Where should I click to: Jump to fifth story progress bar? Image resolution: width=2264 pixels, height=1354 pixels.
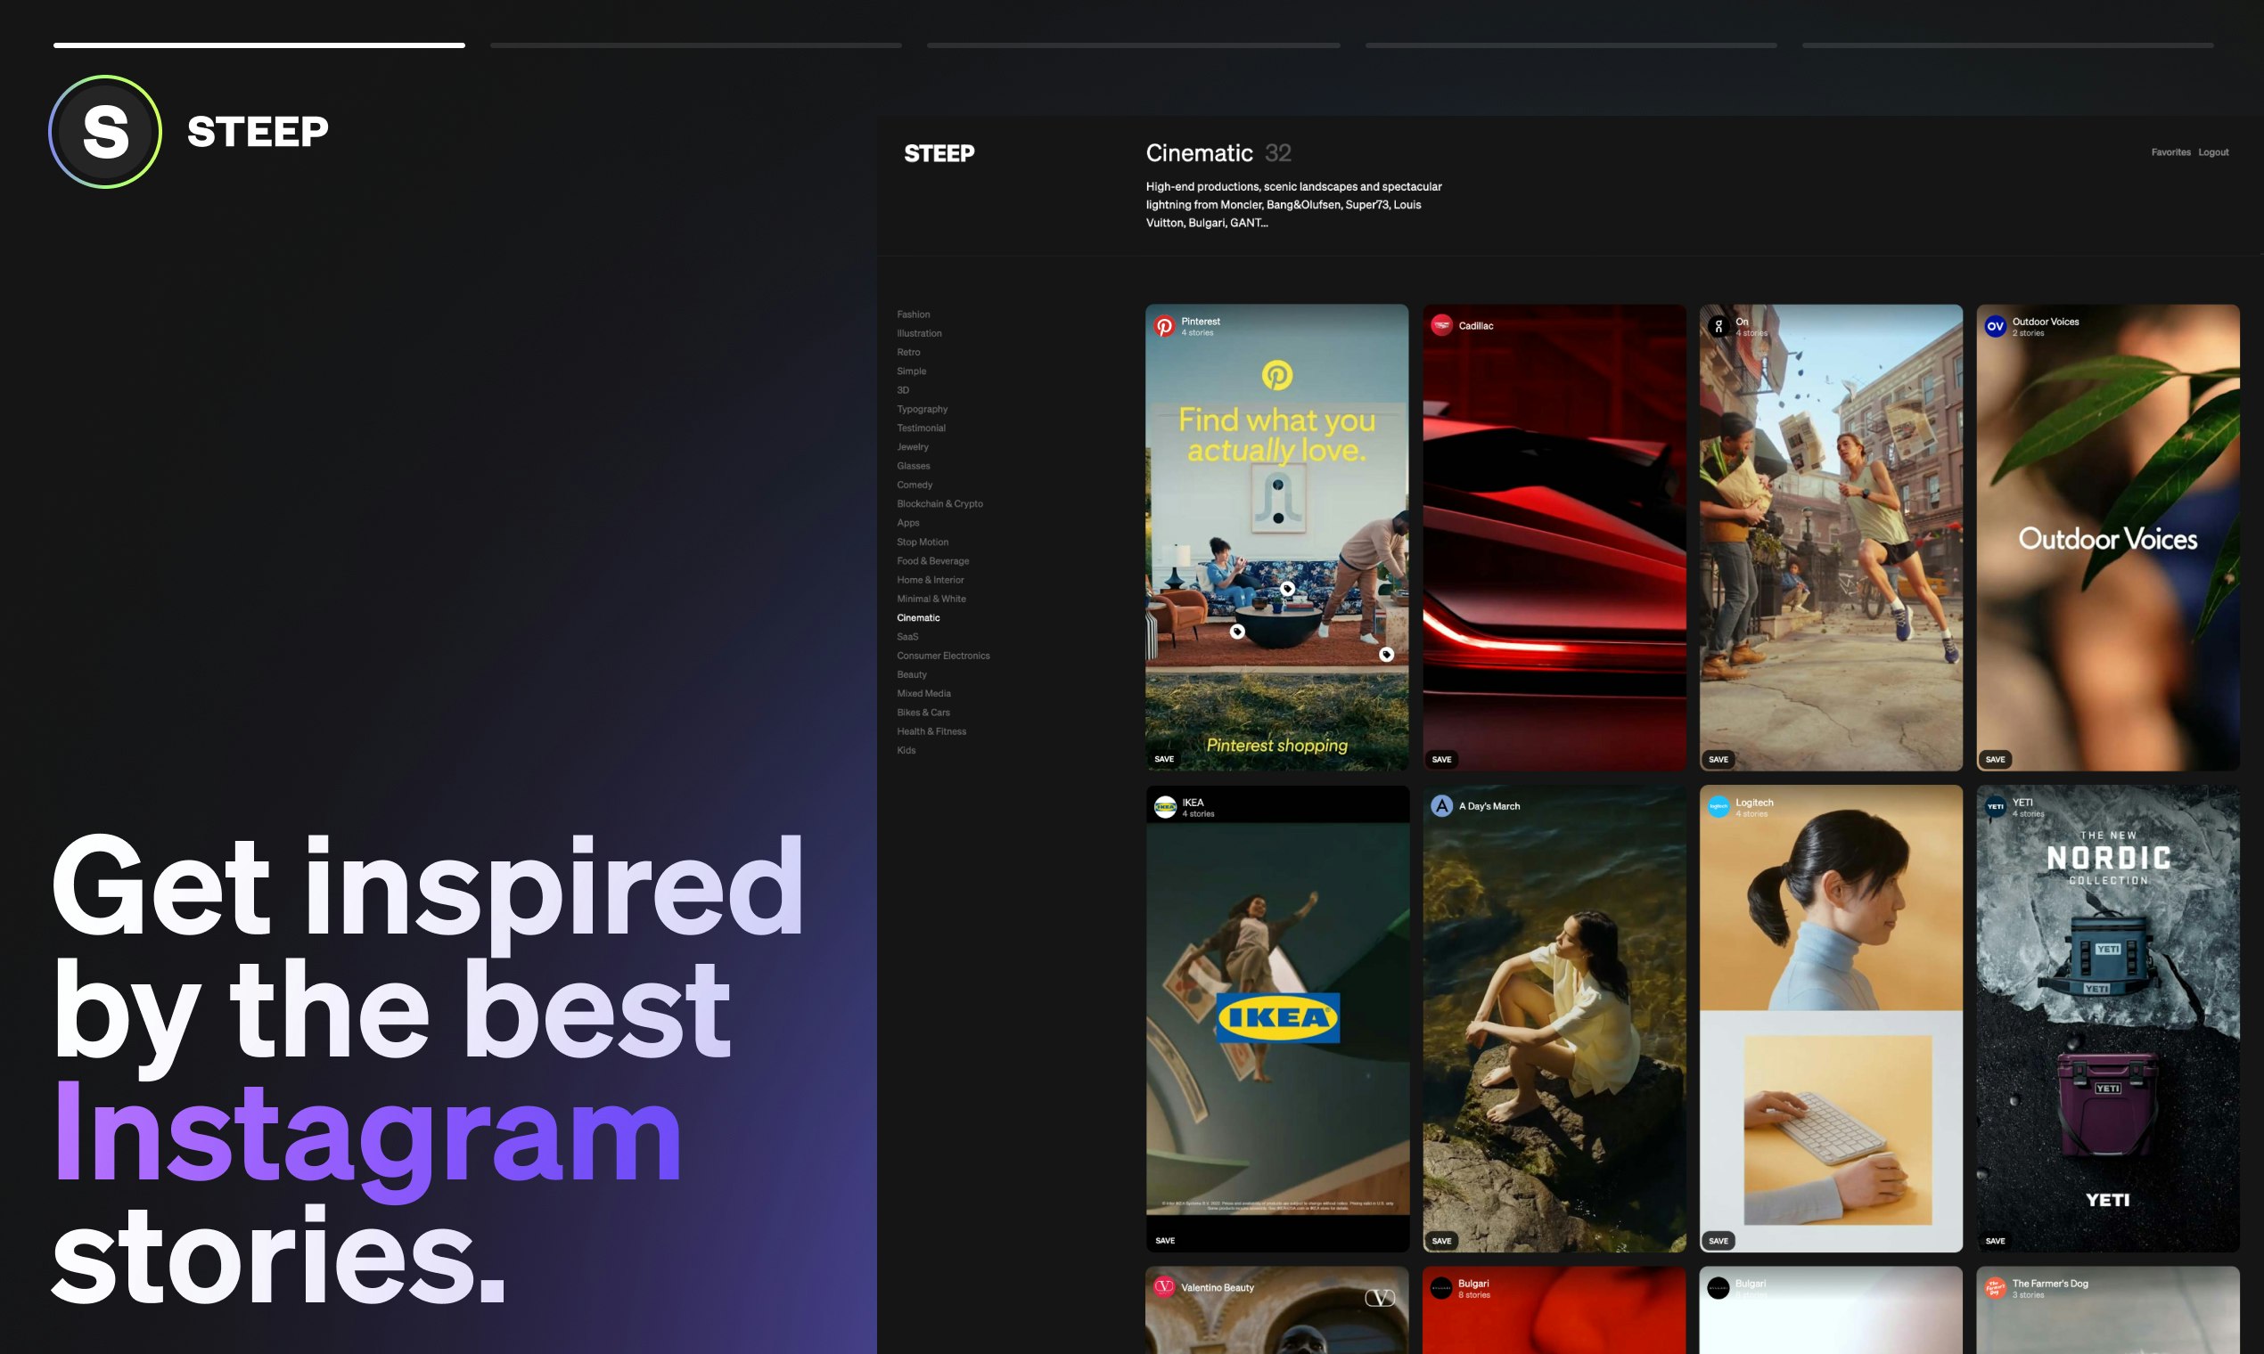click(2007, 45)
